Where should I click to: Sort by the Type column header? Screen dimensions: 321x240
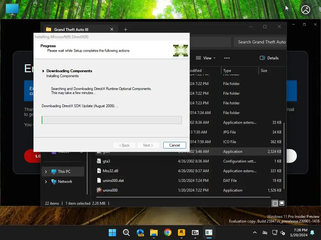(x=240, y=70)
